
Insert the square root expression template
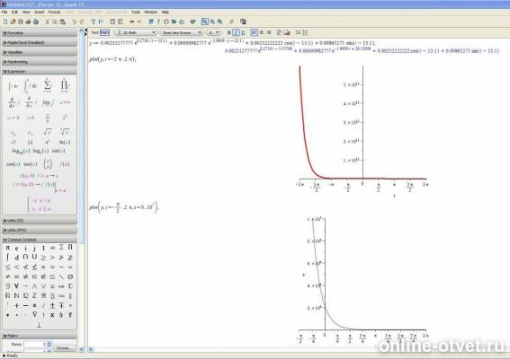point(48,131)
